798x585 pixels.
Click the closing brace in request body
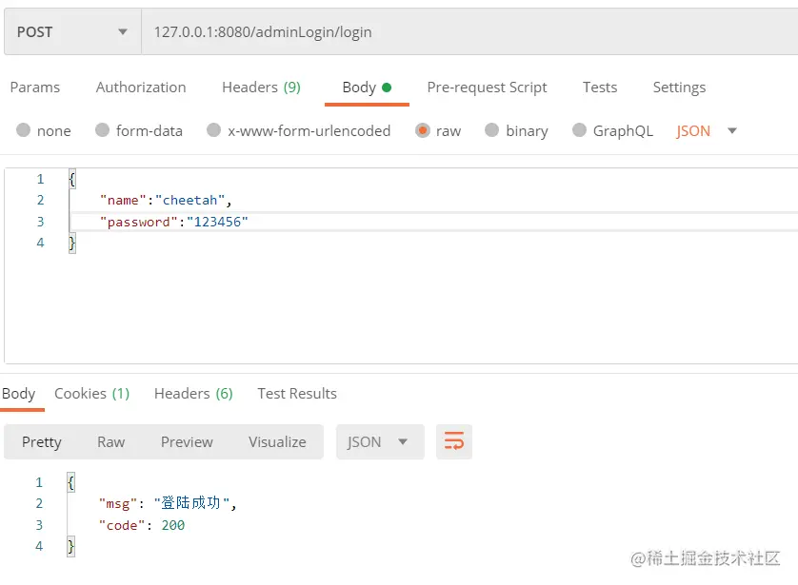click(71, 243)
